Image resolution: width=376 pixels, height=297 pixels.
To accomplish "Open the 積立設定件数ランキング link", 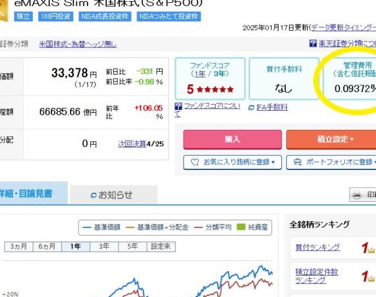I will tap(317, 276).
